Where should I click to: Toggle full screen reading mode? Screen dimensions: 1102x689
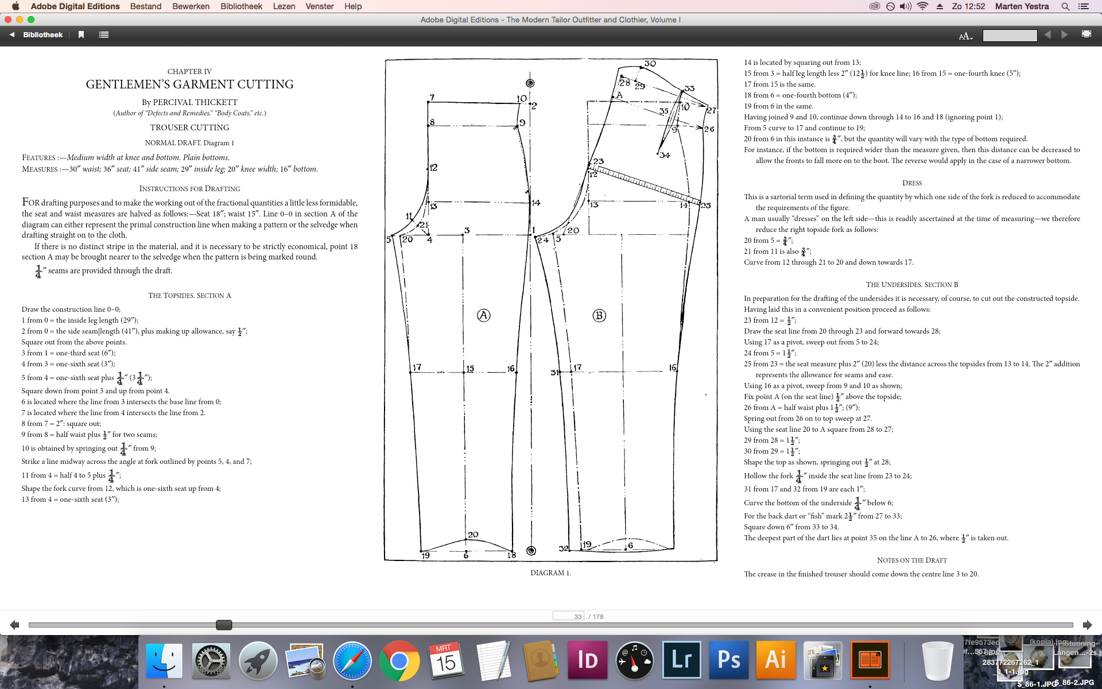pyautogui.click(x=1087, y=34)
